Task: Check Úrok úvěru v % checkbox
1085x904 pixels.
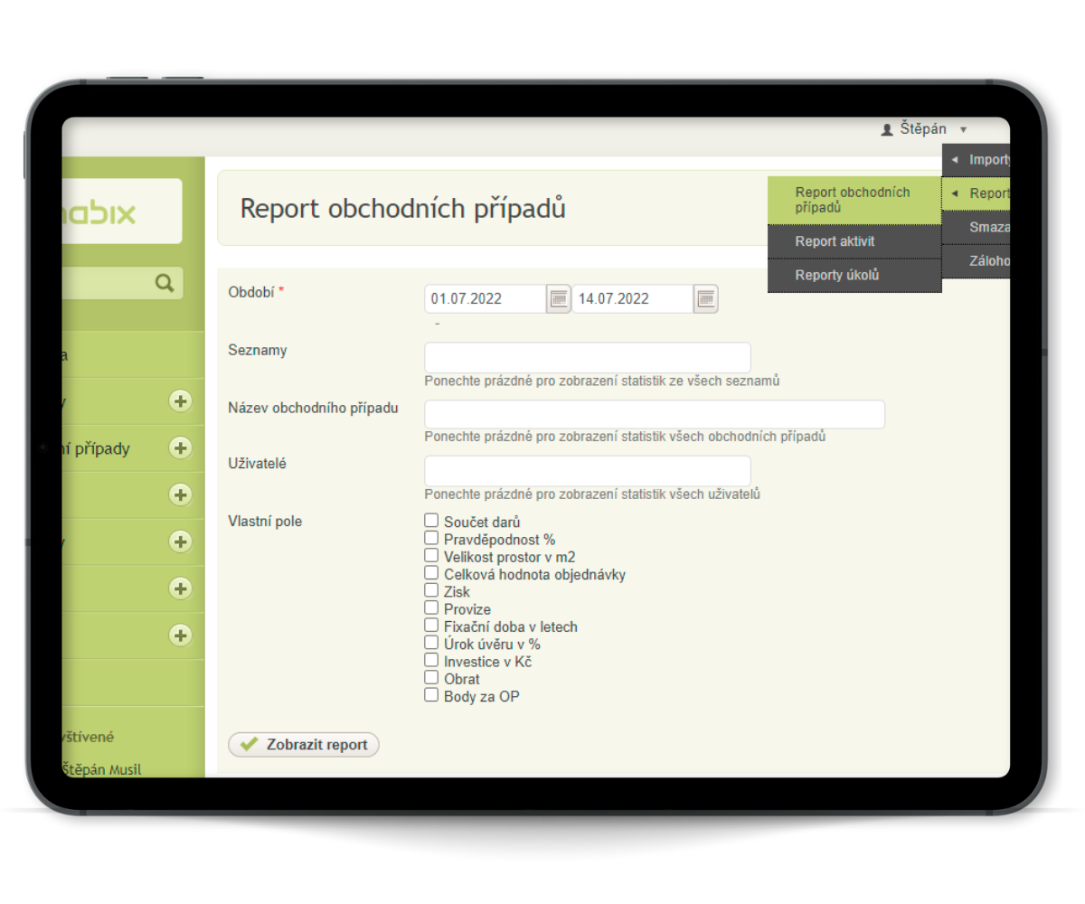Action: point(431,643)
